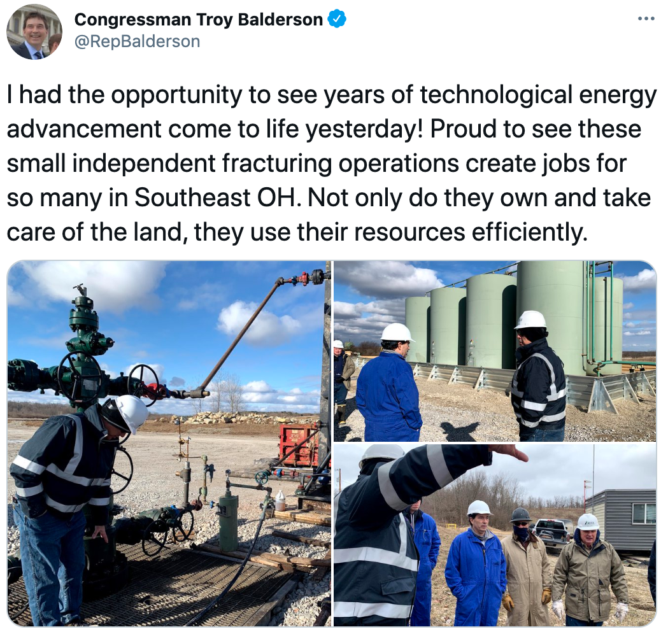Open the green storage tanks photo

point(495,351)
